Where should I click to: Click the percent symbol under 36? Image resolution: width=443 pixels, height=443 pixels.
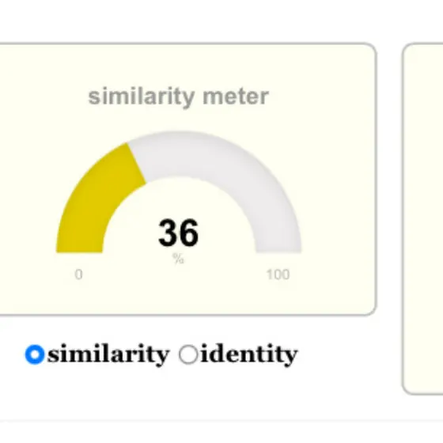(x=178, y=259)
